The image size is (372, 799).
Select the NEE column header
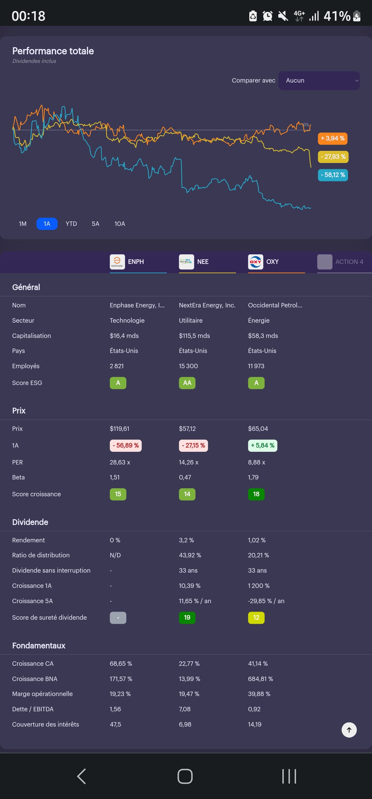pyautogui.click(x=207, y=262)
